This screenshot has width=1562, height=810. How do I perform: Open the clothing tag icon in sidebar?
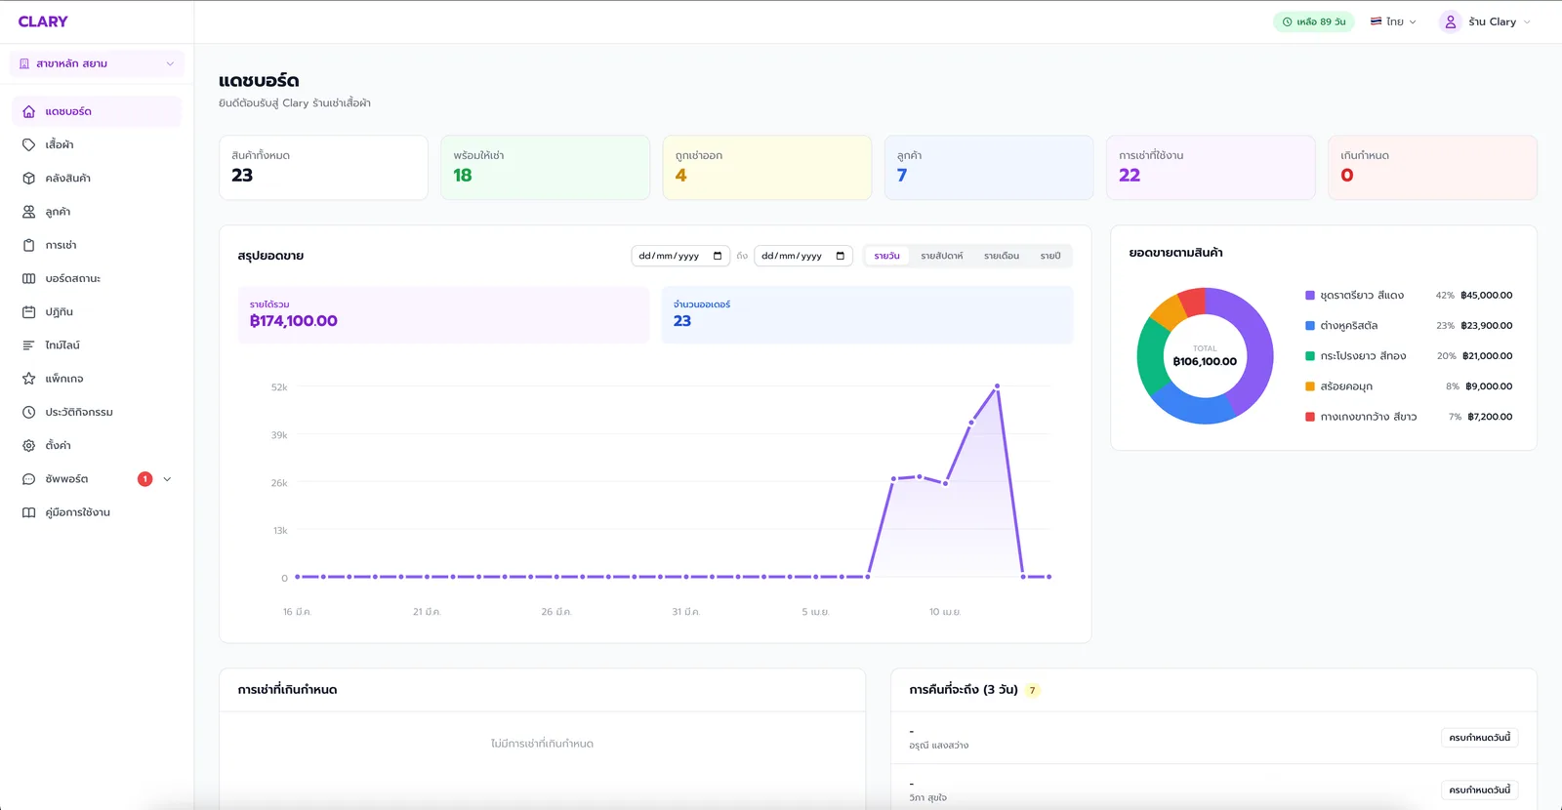point(28,144)
